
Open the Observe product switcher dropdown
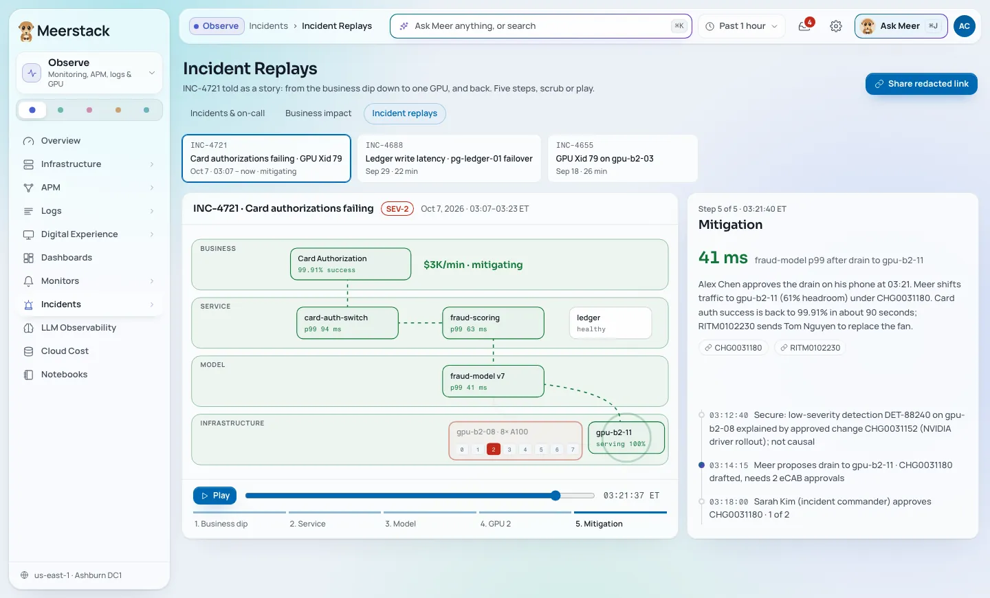pyautogui.click(x=89, y=74)
